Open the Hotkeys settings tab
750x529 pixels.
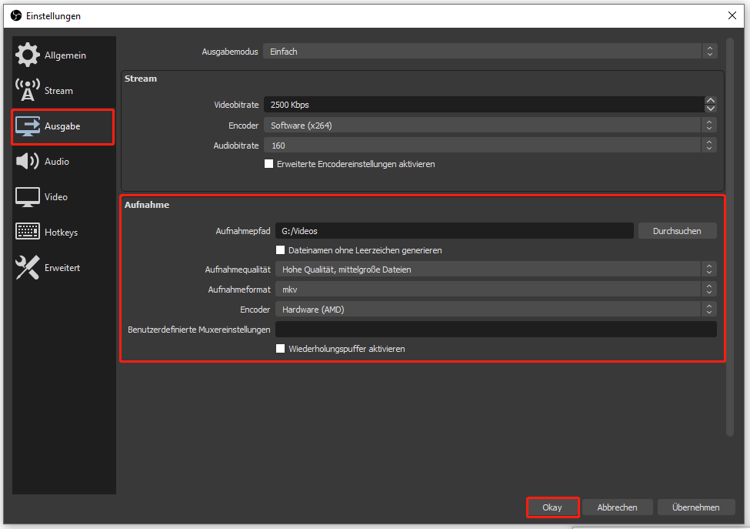pyautogui.click(x=64, y=233)
